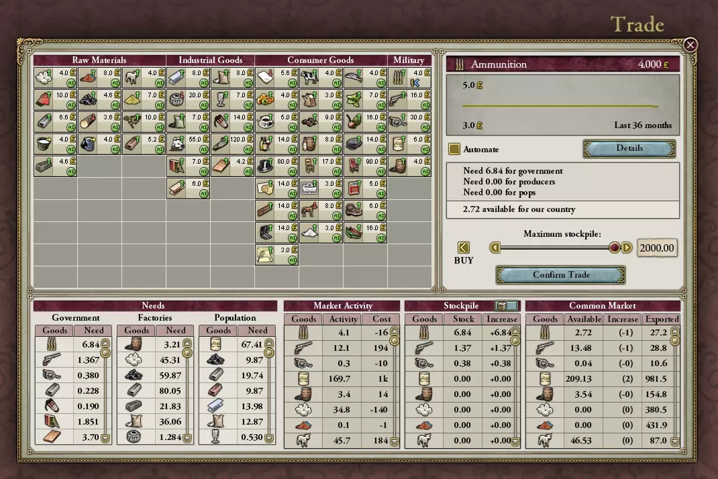
Task: Click the down arrow of the Population needs list
Action: (x=269, y=439)
